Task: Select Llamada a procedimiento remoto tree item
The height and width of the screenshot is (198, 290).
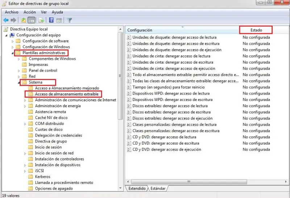Action: 64,182
